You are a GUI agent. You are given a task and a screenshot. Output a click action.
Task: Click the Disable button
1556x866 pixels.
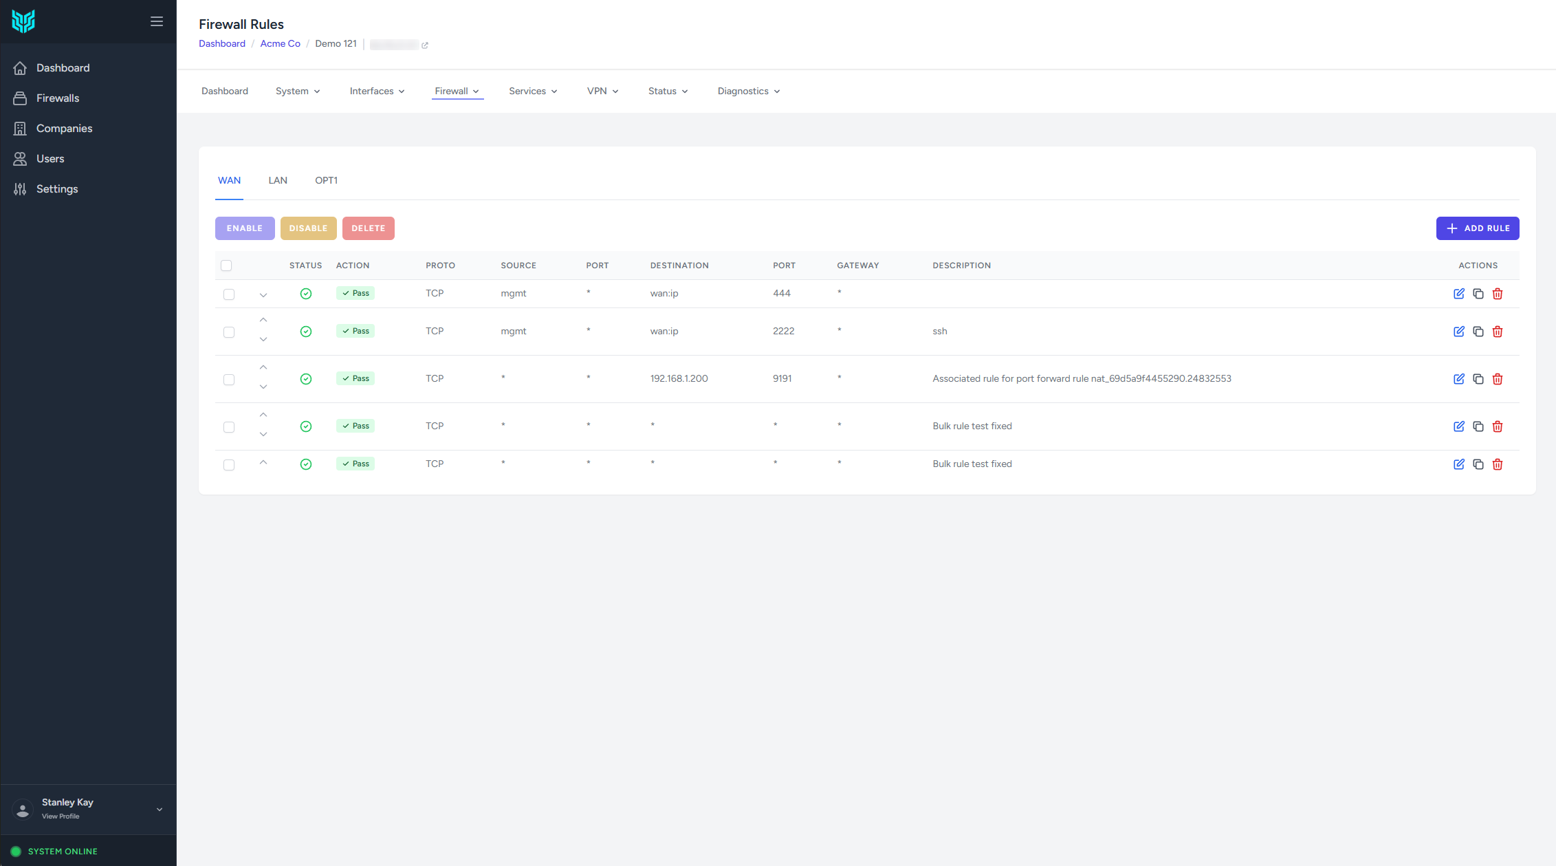coord(308,228)
